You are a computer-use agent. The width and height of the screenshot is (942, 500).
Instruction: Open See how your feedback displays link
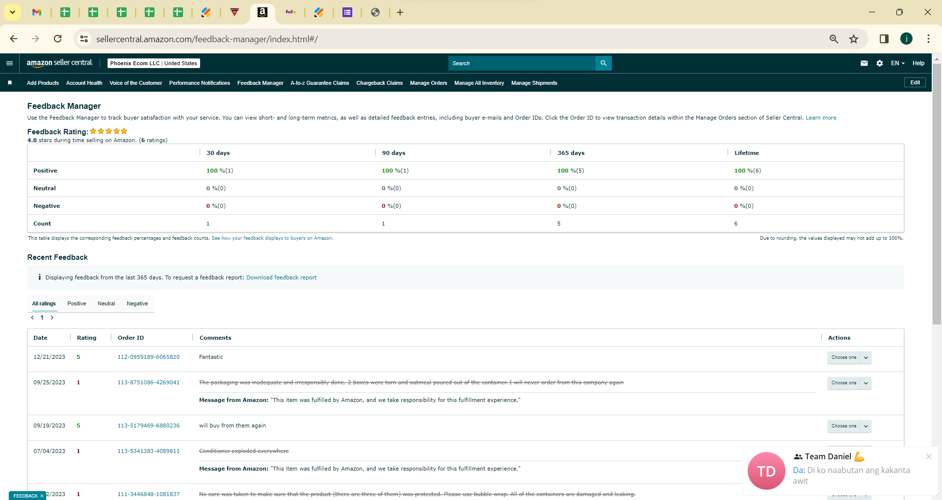(272, 238)
